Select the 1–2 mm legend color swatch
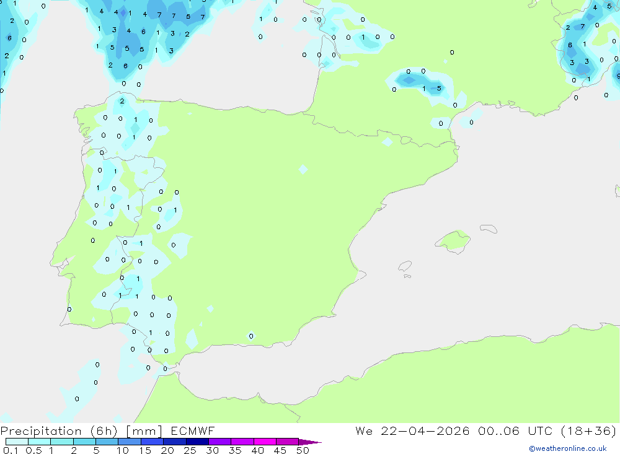 (62, 442)
